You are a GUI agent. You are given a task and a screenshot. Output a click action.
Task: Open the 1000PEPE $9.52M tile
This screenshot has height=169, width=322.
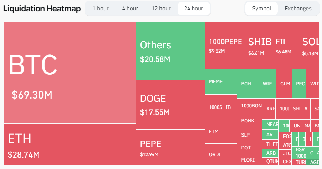(224, 45)
